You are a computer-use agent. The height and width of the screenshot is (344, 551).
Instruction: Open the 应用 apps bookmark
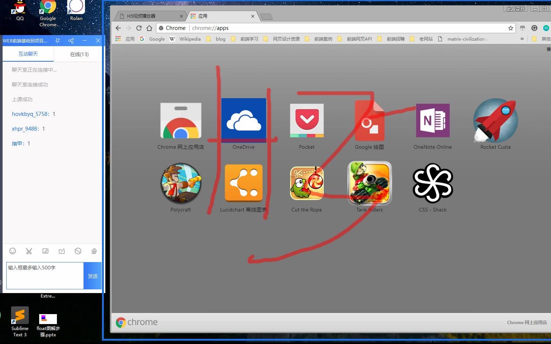point(125,39)
